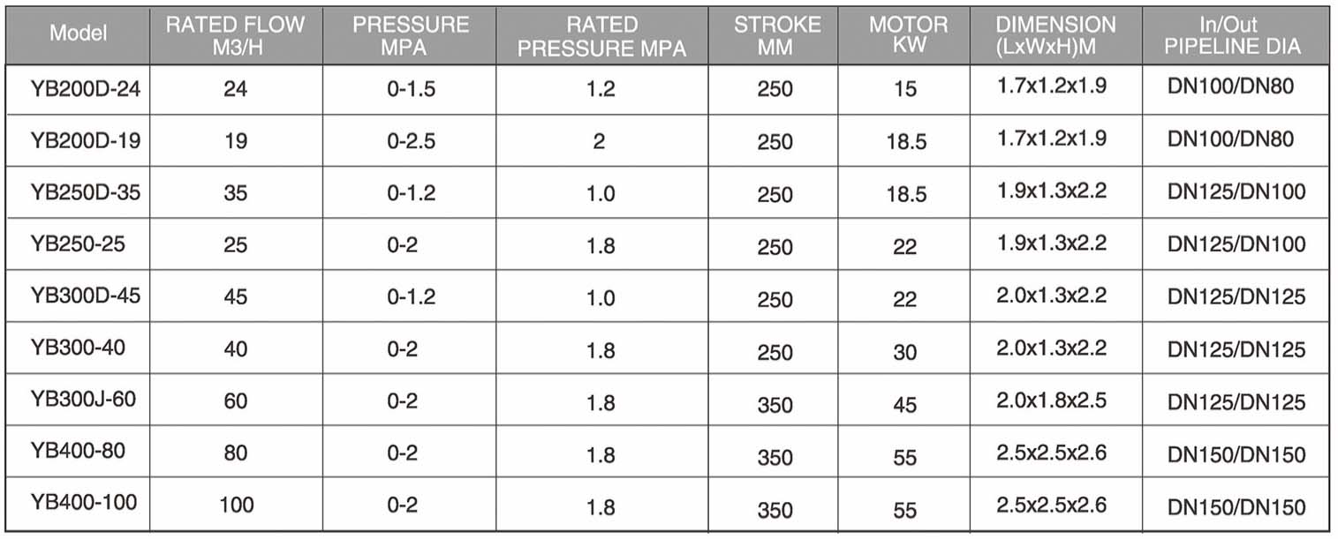The image size is (1338, 539).
Task: Select the YB250D-35 model row
Action: 667,193
